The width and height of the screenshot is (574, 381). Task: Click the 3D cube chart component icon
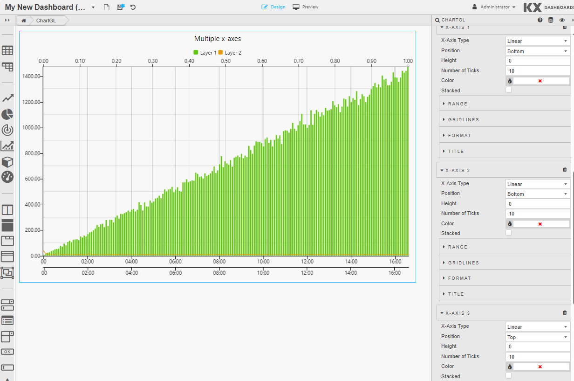(x=7, y=162)
